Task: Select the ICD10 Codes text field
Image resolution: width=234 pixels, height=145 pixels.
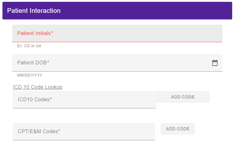Action: (x=84, y=100)
